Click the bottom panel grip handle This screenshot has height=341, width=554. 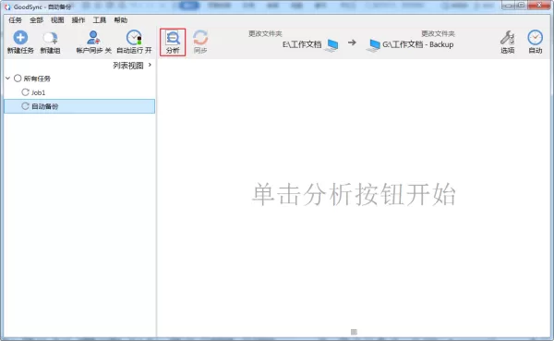tap(354, 332)
